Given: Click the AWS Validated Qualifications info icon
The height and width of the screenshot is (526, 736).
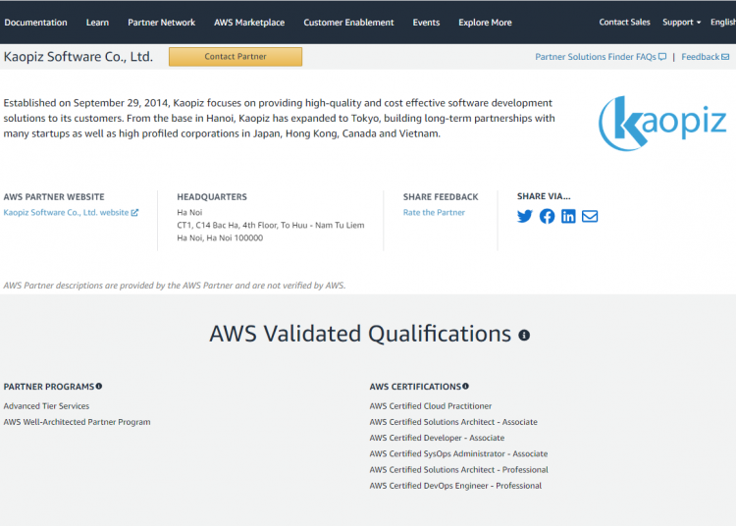Looking at the screenshot, I should point(524,336).
